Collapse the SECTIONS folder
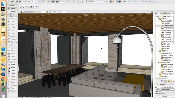Image resolution: width=175 pixels, height=98 pixels. [158, 51]
